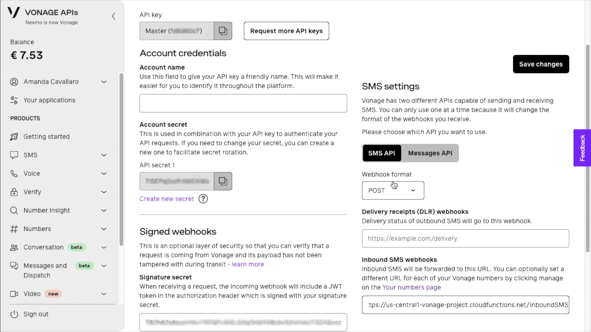Expand the Conversation menu chevron
The image size is (591, 332).
(104, 247)
